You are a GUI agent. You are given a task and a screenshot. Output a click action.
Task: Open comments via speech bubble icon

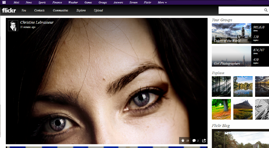[x=194, y=141]
